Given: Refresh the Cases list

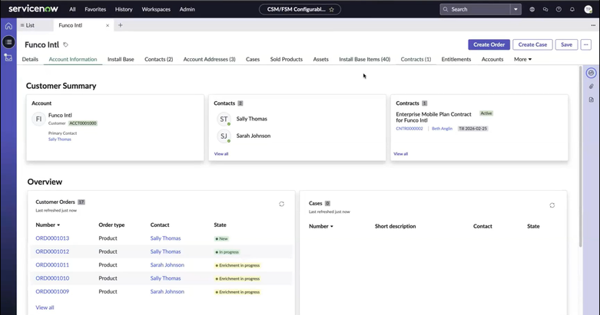Looking at the screenshot, I should coord(552,205).
